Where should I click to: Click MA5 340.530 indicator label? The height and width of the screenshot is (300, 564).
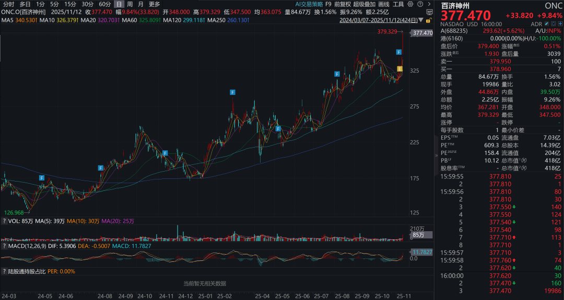coord(19,20)
